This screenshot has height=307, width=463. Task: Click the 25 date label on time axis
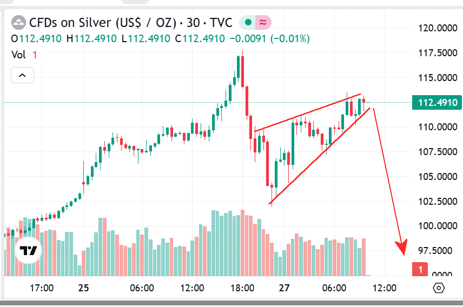click(x=83, y=288)
